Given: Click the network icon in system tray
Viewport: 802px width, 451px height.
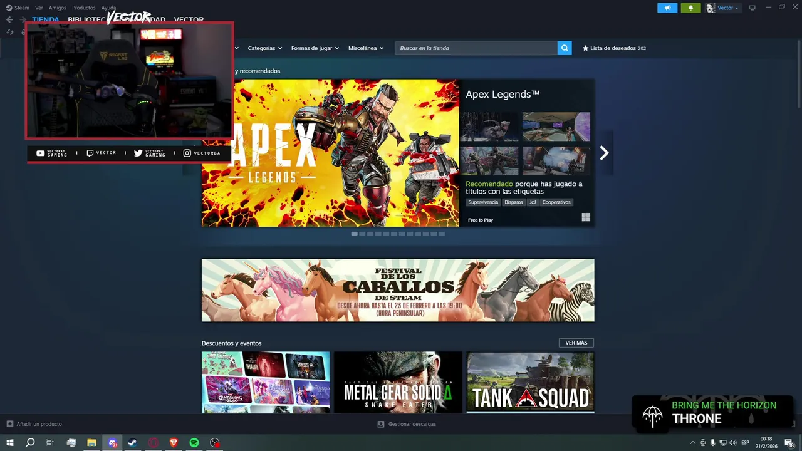Looking at the screenshot, I should 722,443.
